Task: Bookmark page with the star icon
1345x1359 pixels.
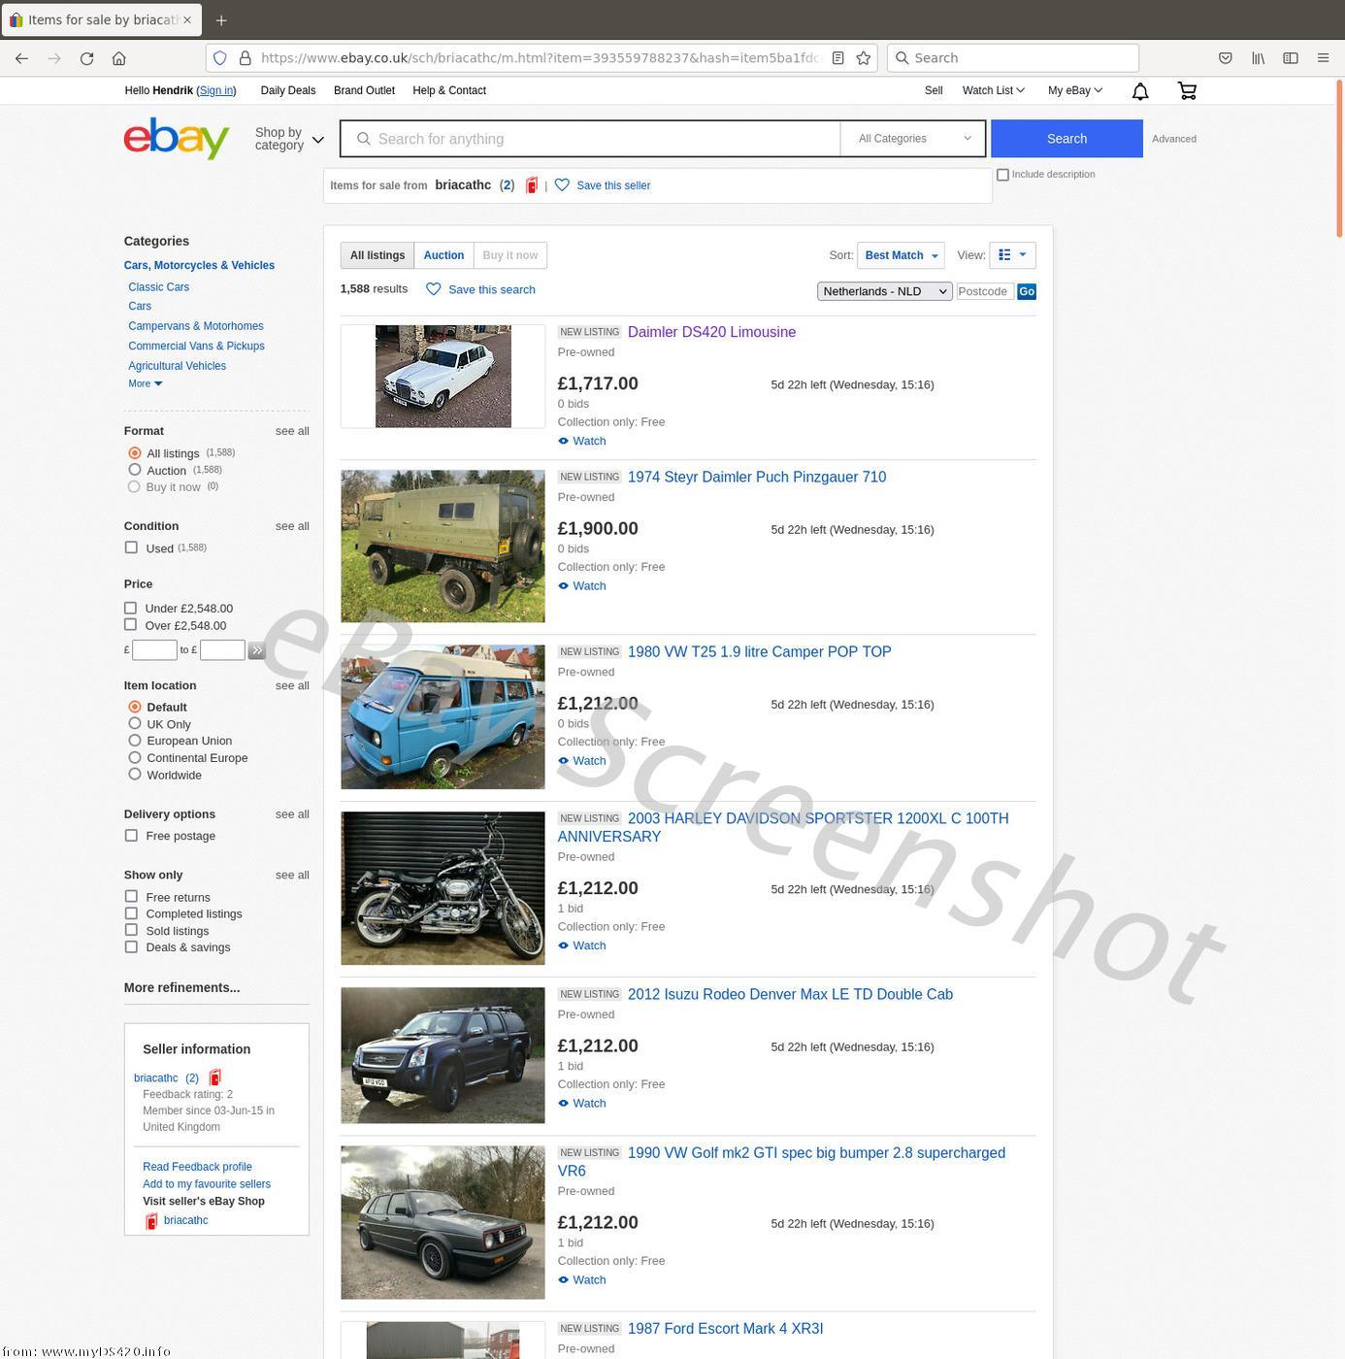Action: click(x=863, y=58)
